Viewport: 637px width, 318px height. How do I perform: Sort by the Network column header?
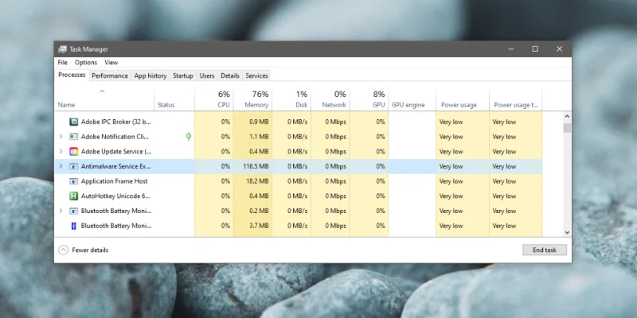pos(330,99)
